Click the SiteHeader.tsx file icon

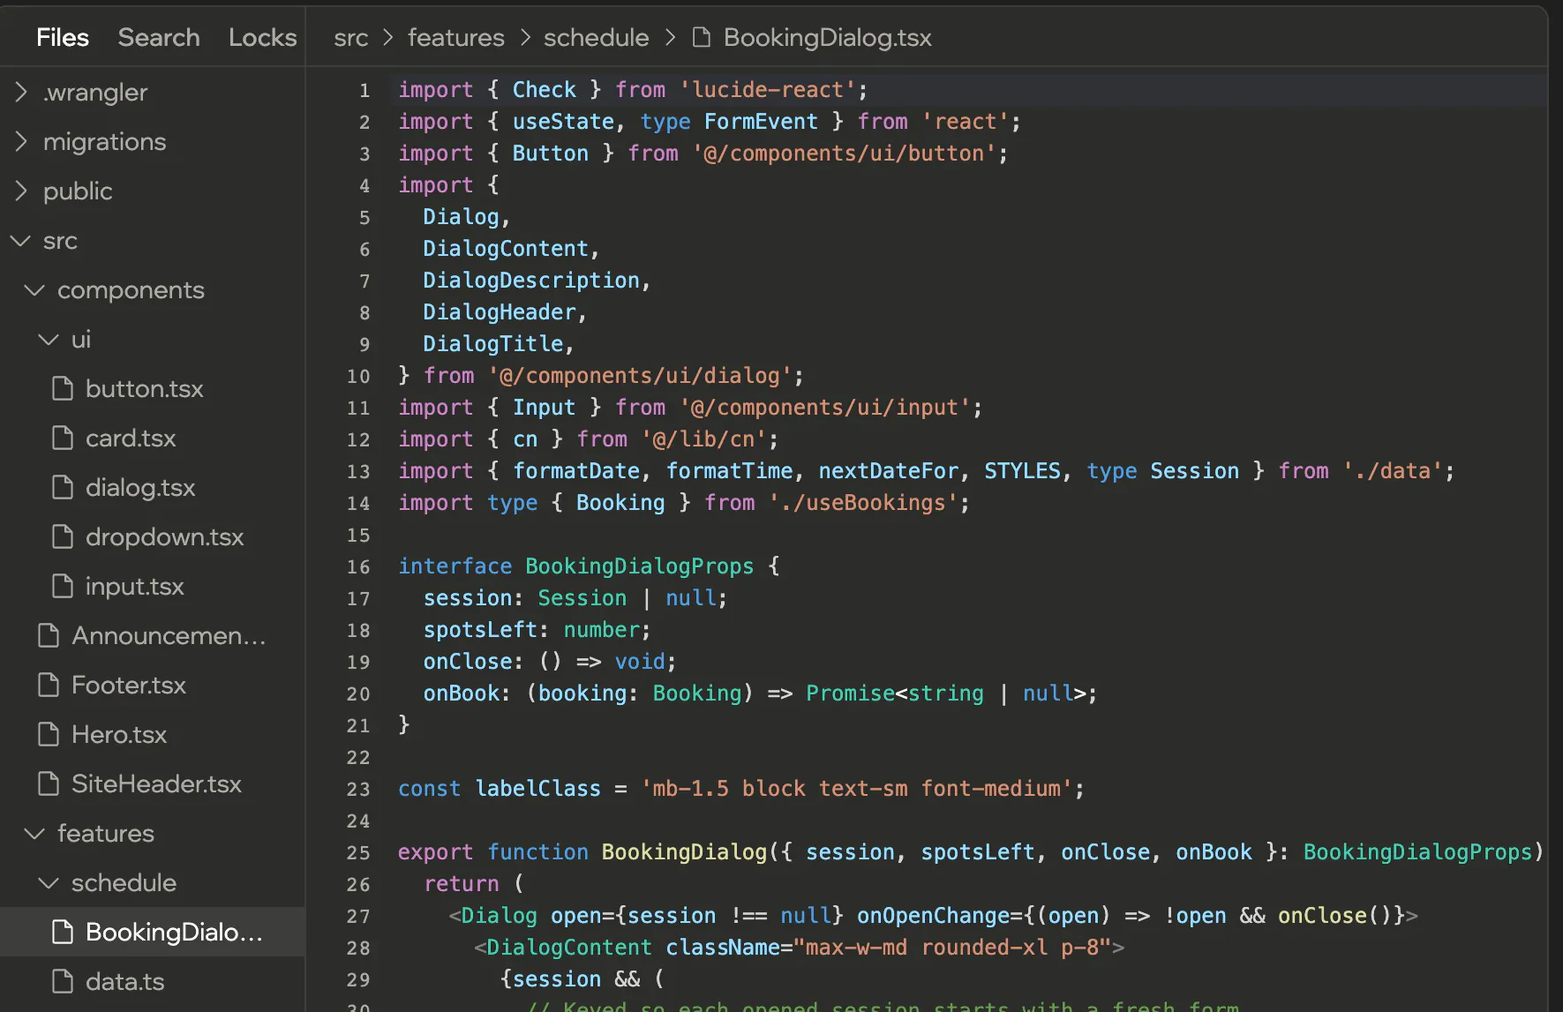point(49,783)
